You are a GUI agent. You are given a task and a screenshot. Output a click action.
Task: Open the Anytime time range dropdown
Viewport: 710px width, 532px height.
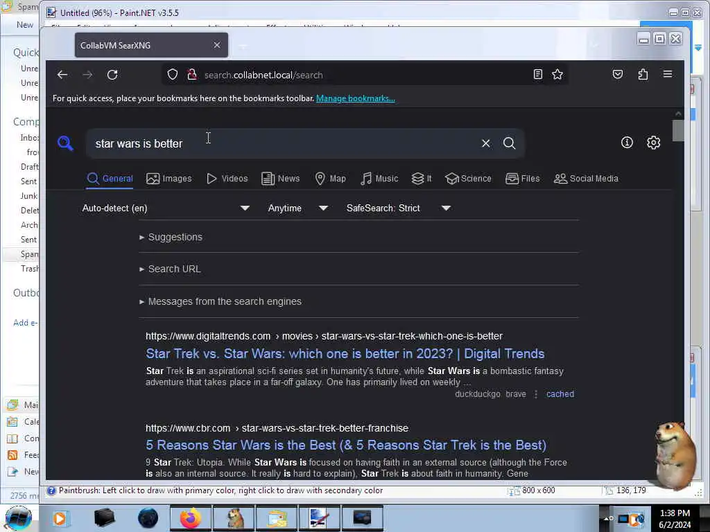[297, 208]
